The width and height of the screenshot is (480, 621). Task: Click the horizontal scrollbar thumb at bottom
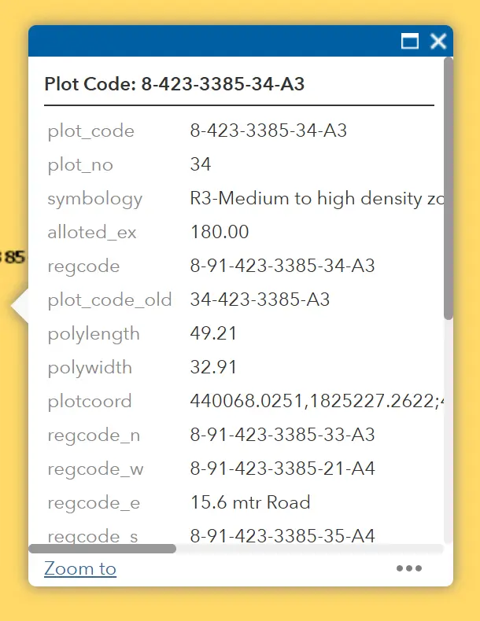pyautogui.click(x=102, y=549)
